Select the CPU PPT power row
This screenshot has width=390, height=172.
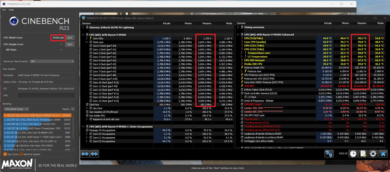click(x=311, y=86)
